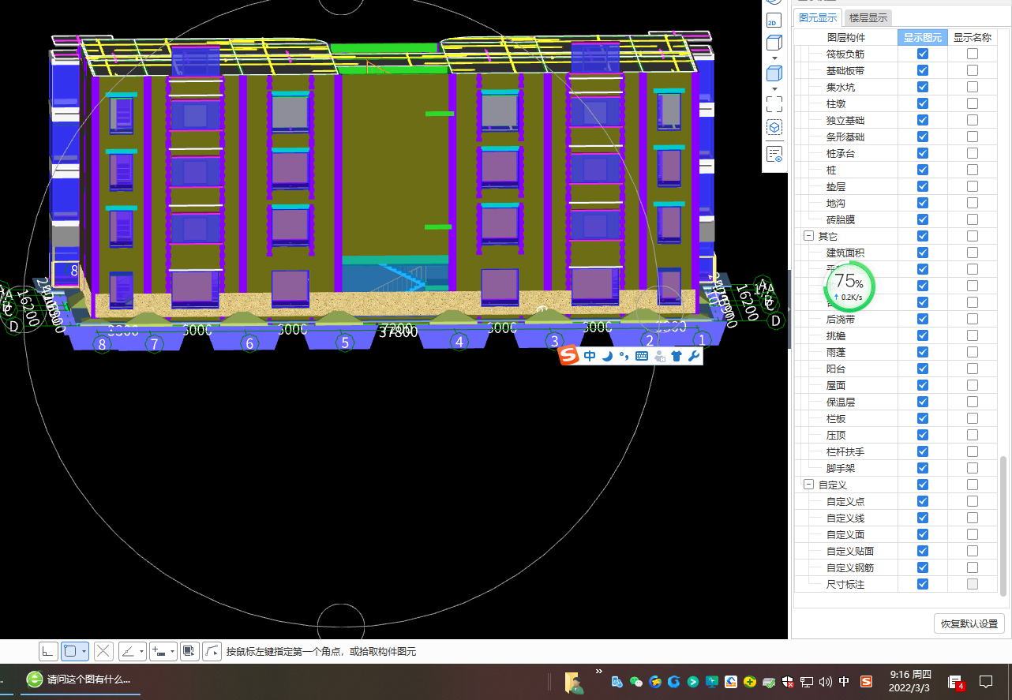1012x700 pixels.
Task: Open the volume speaker tray icon
Action: tap(826, 681)
